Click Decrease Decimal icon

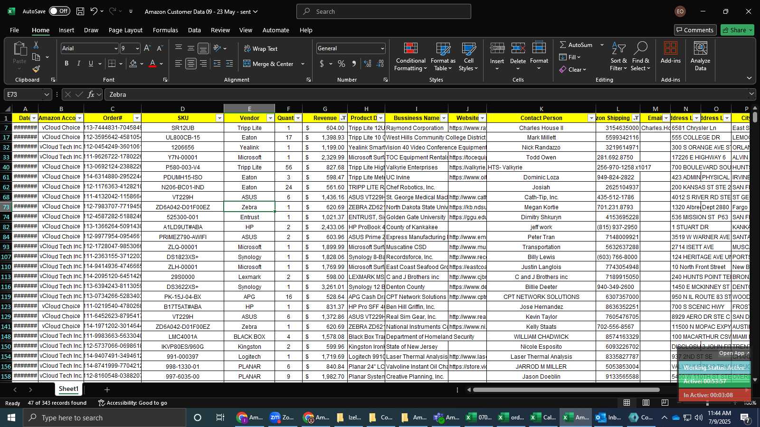[x=380, y=64]
